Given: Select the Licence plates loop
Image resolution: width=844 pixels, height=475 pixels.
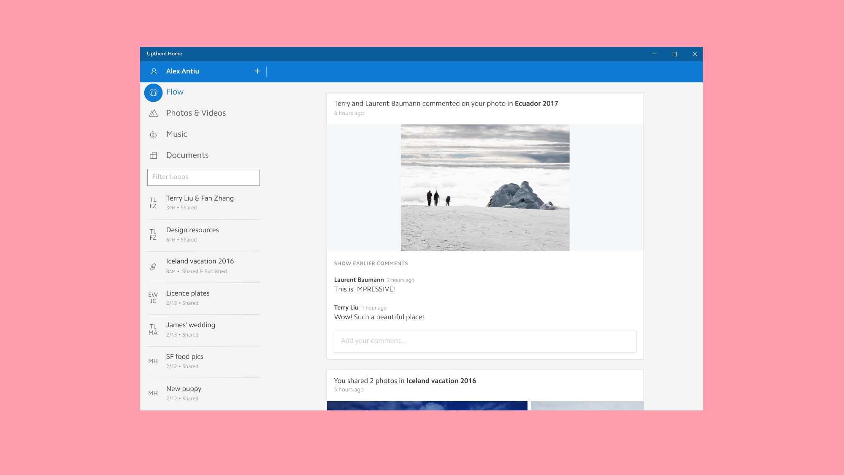Looking at the screenshot, I should point(188,298).
